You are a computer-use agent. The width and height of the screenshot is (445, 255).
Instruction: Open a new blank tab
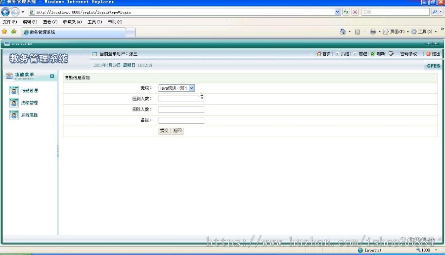[x=131, y=32]
